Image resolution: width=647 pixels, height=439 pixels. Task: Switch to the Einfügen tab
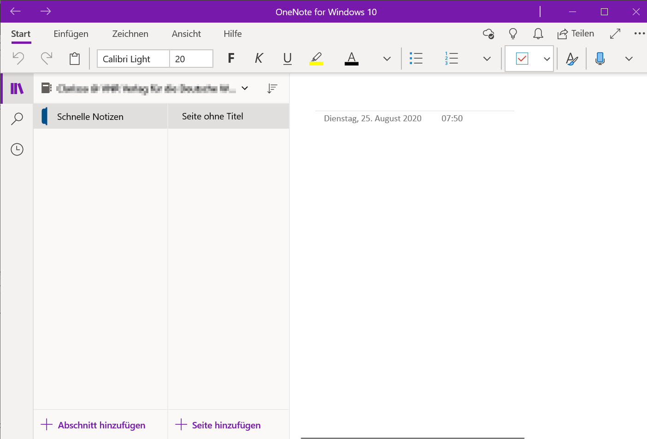pyautogui.click(x=71, y=34)
